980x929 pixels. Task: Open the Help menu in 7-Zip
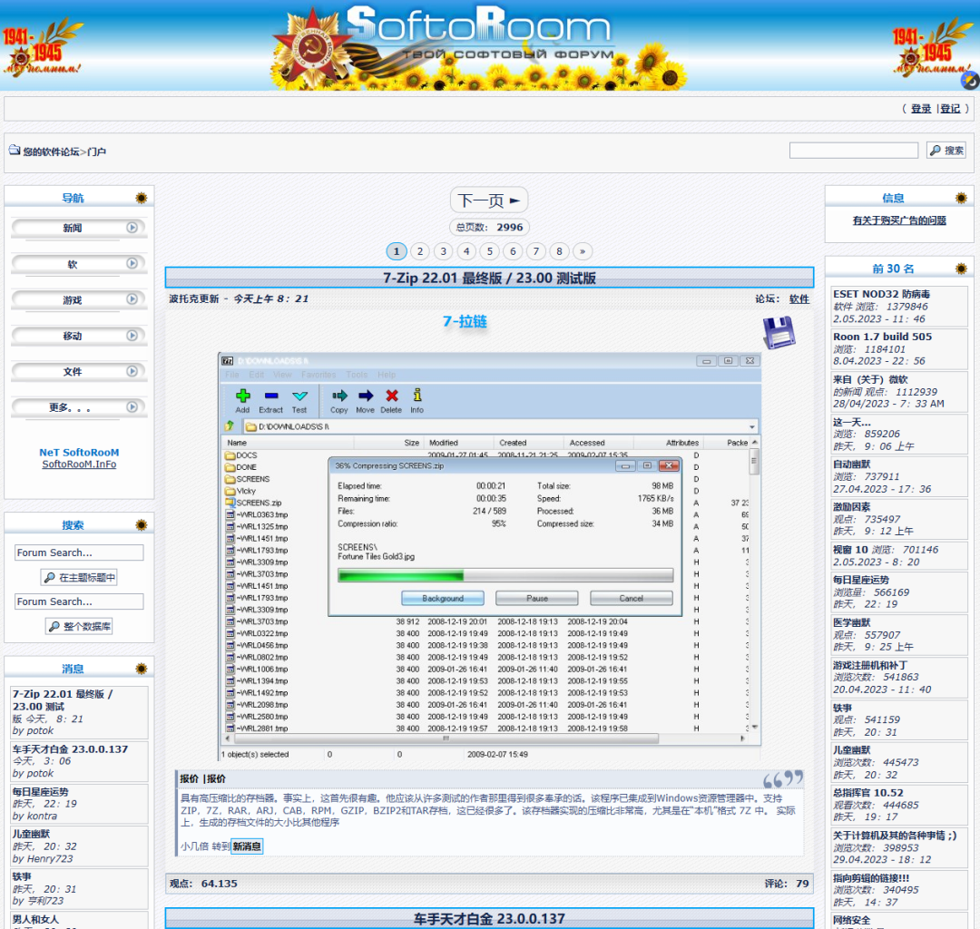coord(387,375)
